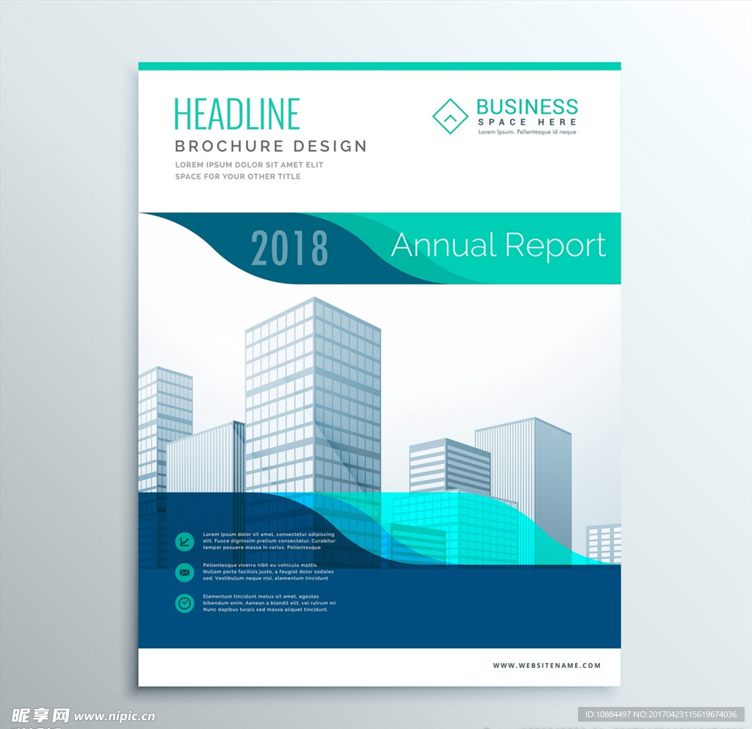Click the 'Annual Report' banner text
This screenshot has width=752, height=729.
point(499,245)
